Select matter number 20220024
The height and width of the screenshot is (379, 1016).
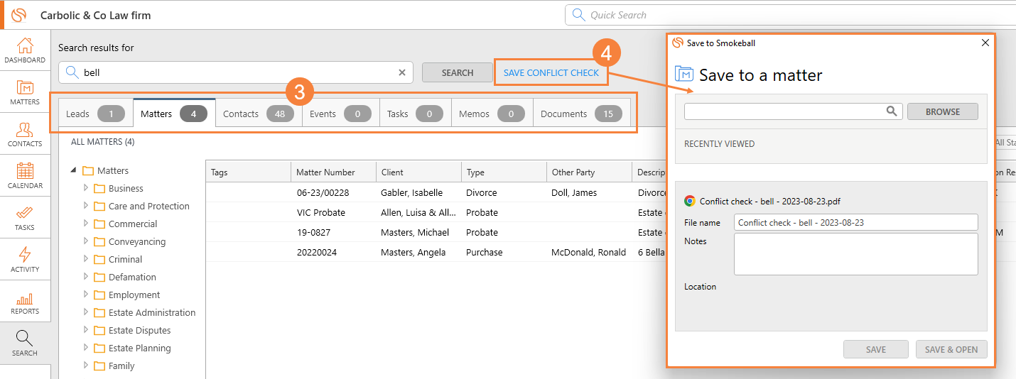click(318, 252)
